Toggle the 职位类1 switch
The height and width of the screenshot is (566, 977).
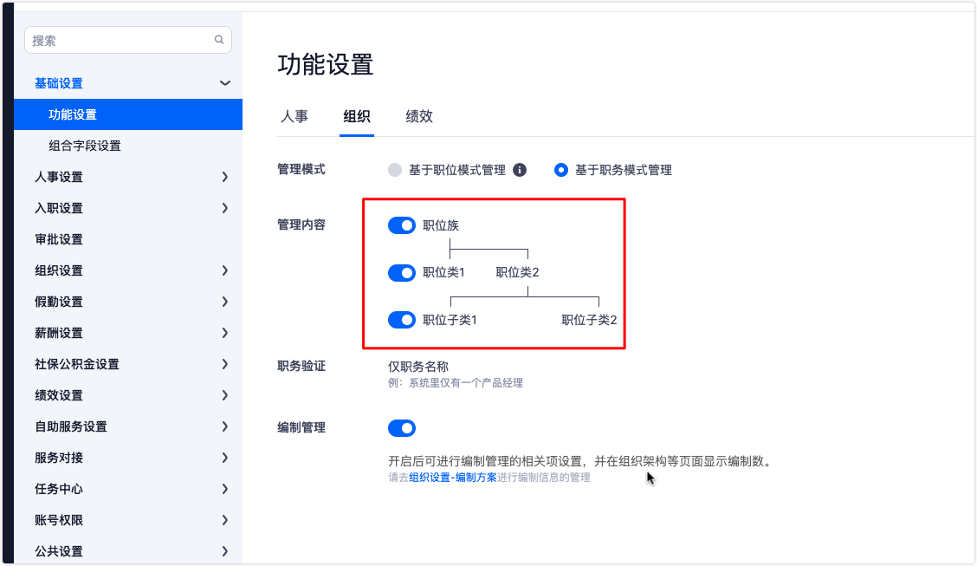pyautogui.click(x=402, y=273)
